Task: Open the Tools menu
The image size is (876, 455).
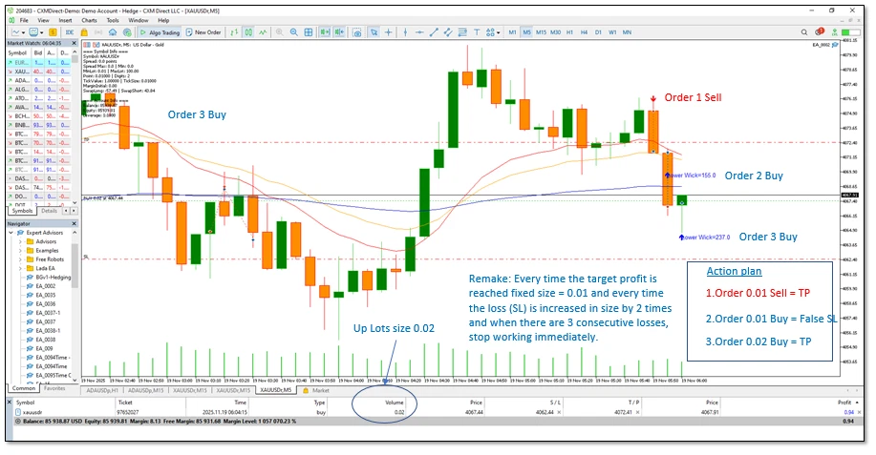Action: coord(113,20)
